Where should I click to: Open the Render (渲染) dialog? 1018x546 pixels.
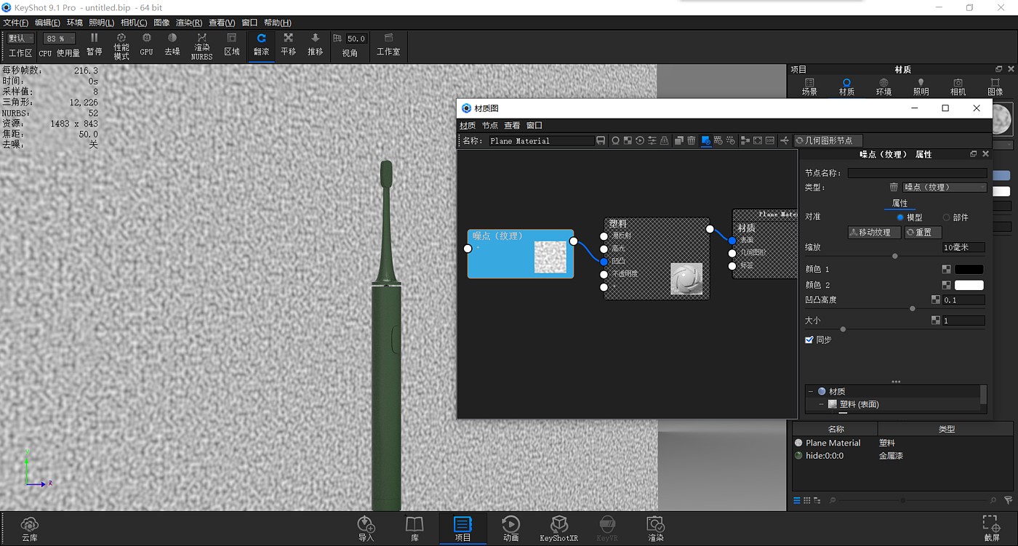pyautogui.click(x=655, y=529)
